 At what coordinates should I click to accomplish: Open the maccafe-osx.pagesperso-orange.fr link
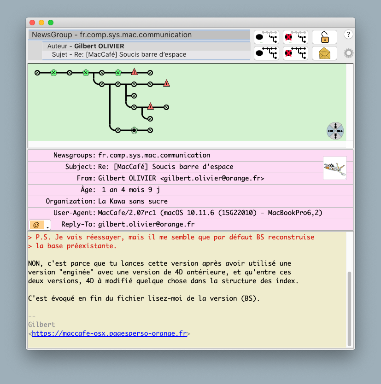[x=109, y=334]
